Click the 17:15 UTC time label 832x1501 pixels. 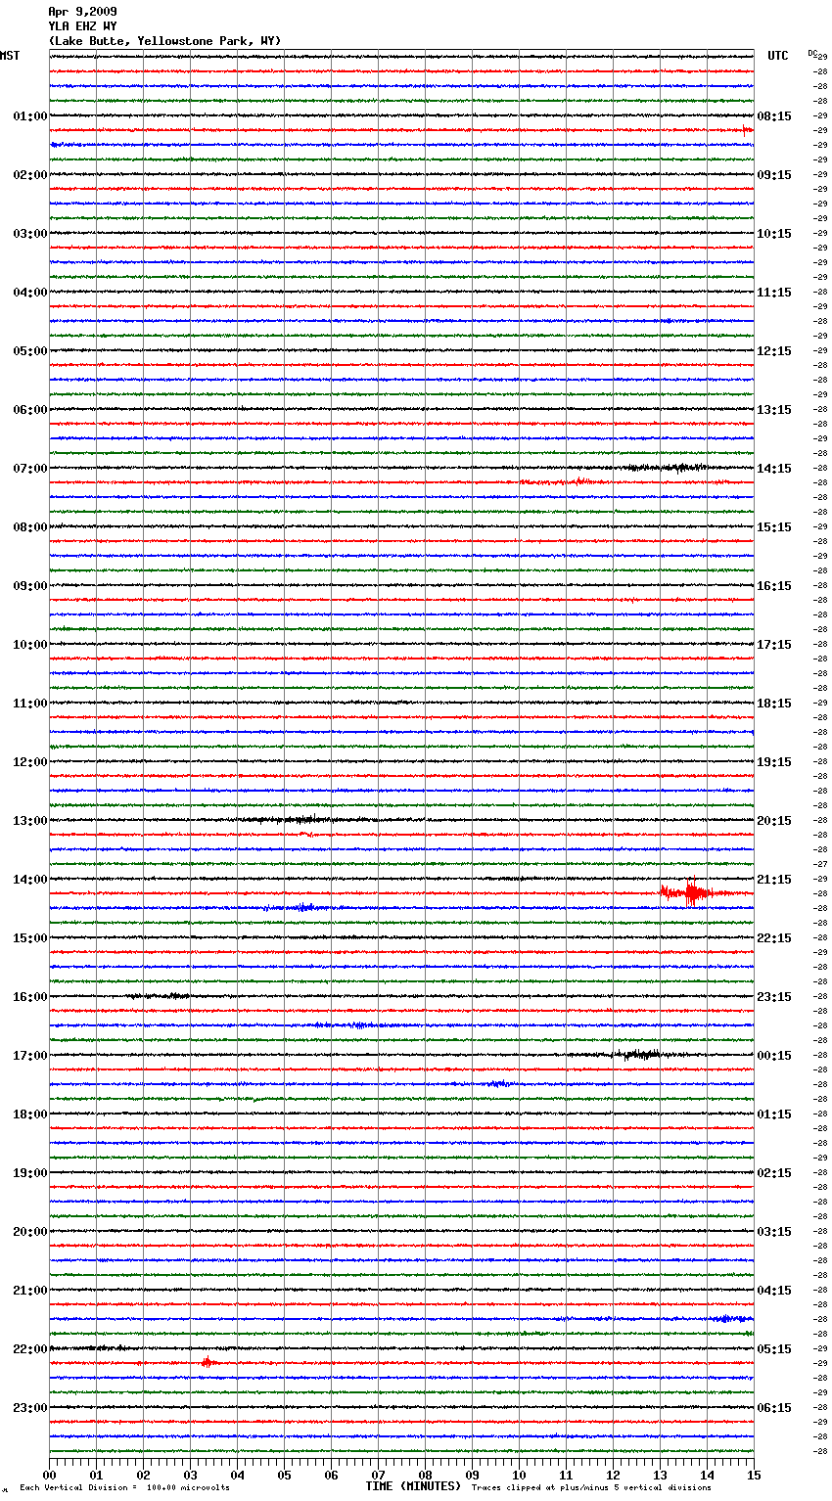(774, 645)
